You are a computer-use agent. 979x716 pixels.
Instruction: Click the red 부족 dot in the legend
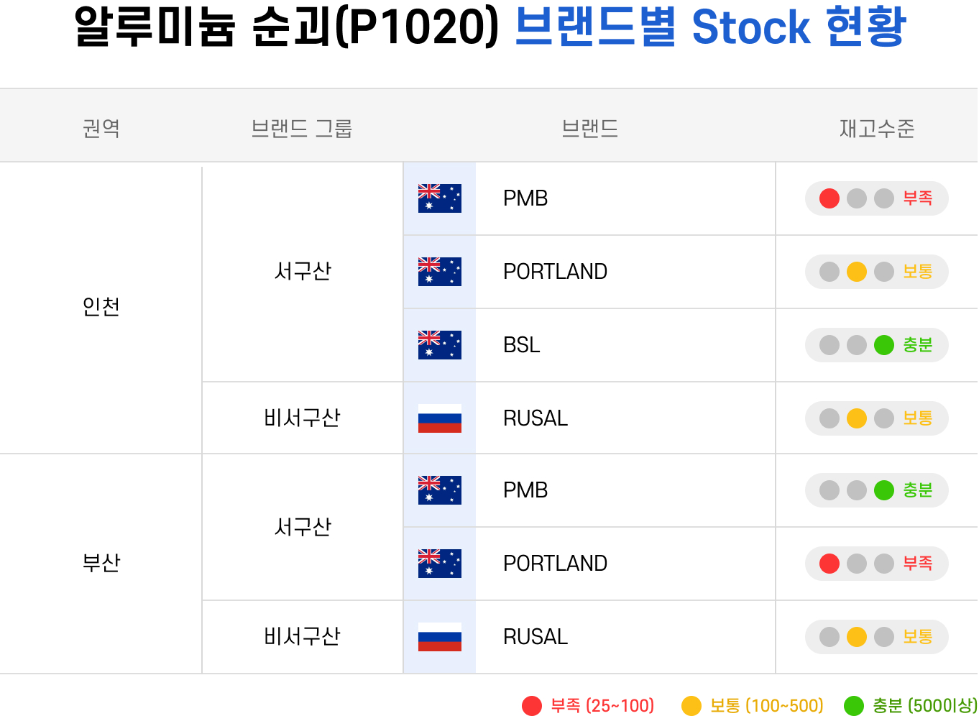point(532,706)
